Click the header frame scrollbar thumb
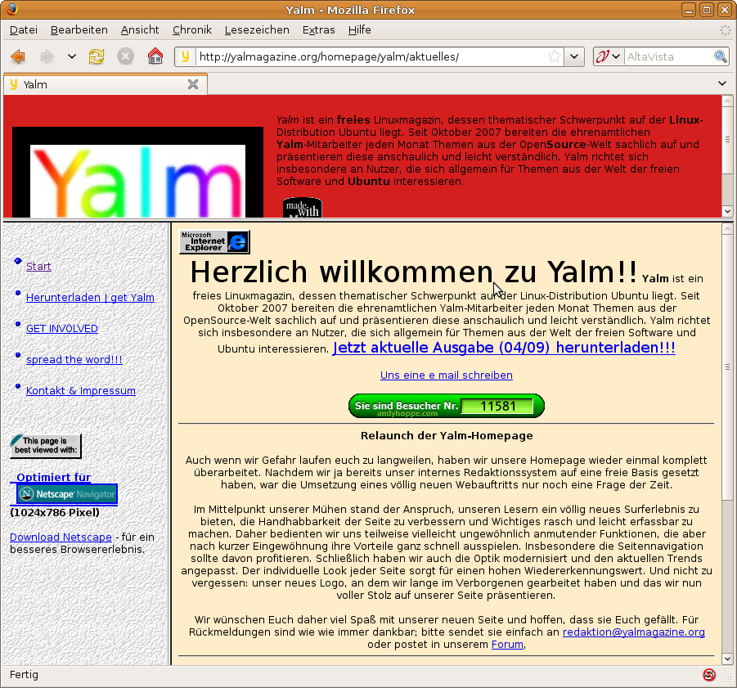 tap(727, 140)
